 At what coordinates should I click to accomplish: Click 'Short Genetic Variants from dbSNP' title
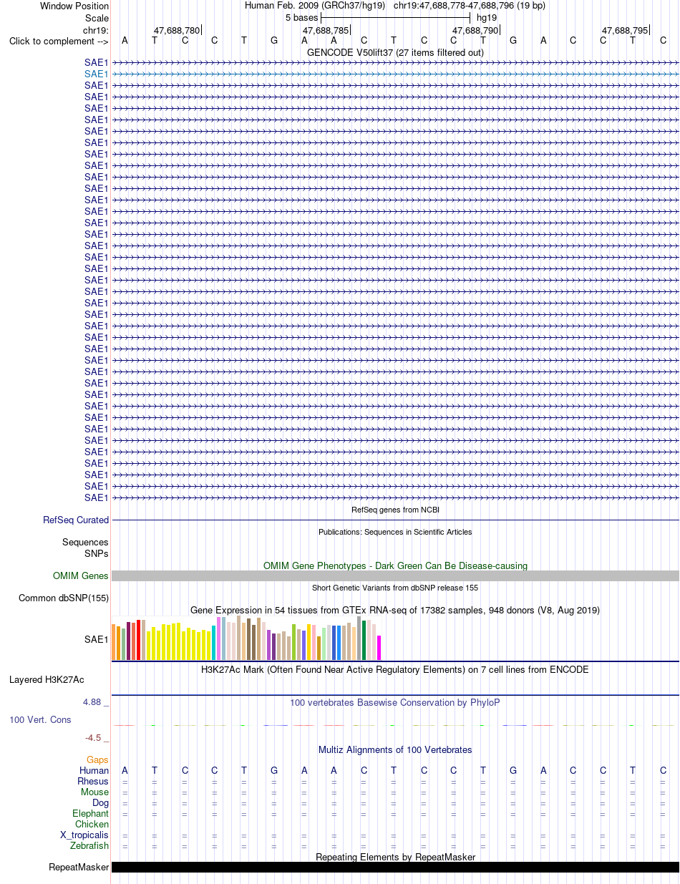click(x=395, y=588)
